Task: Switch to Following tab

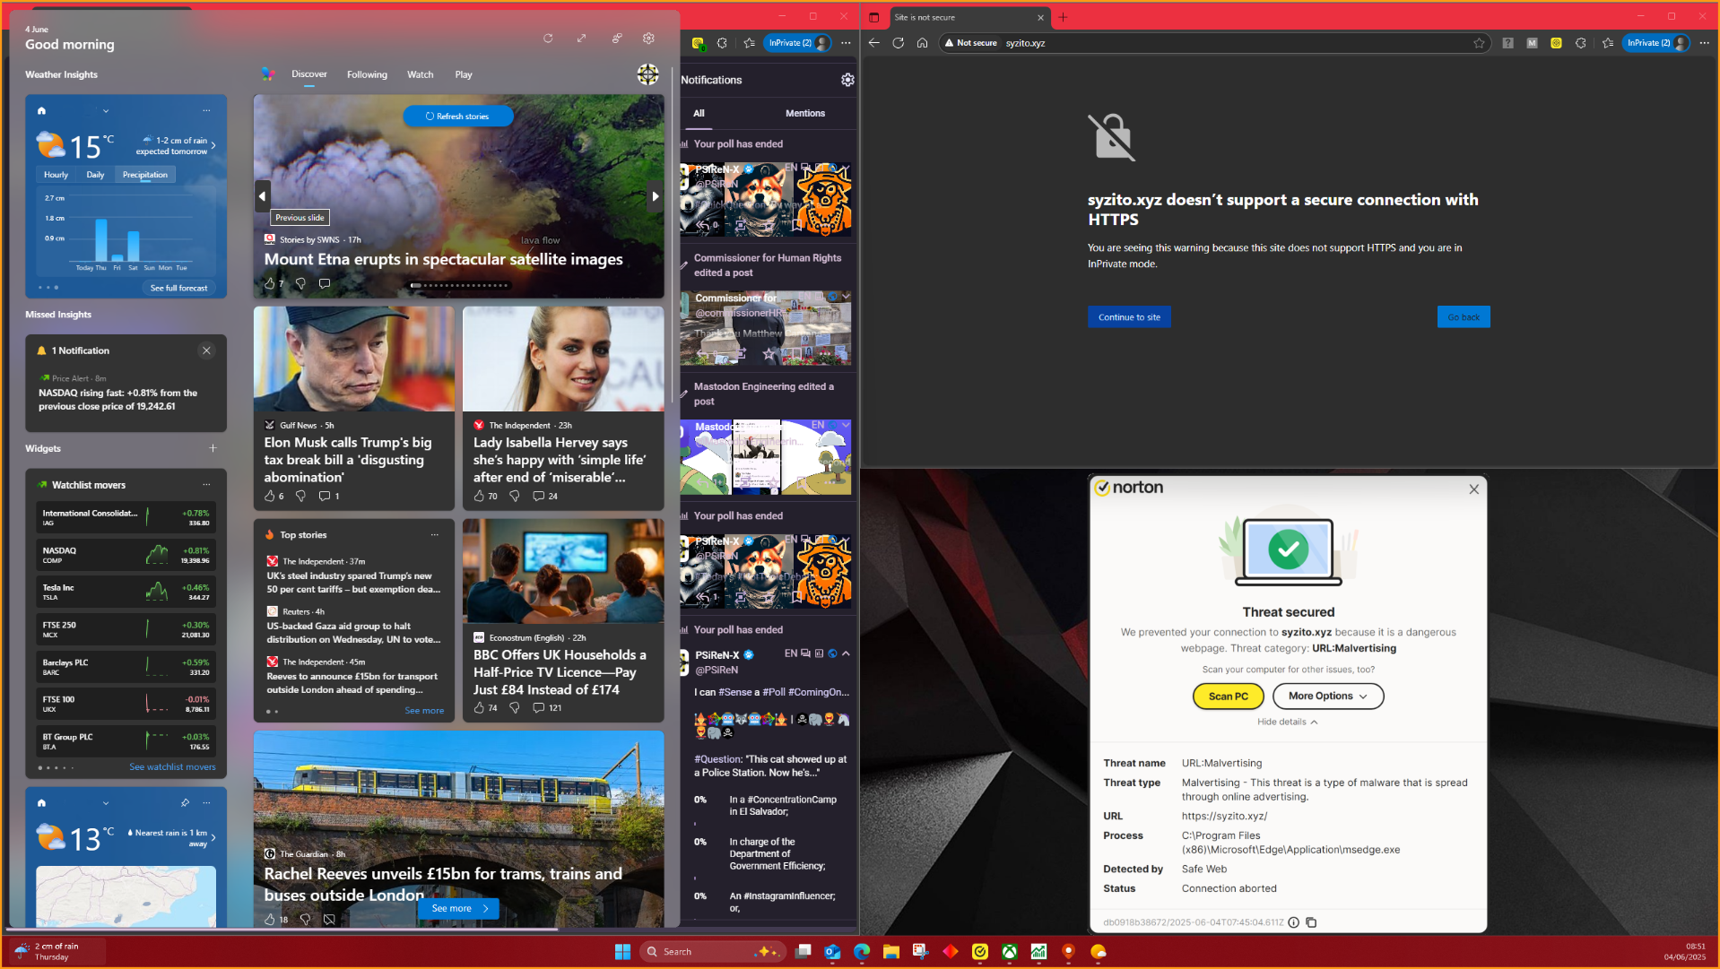Action: tap(368, 74)
